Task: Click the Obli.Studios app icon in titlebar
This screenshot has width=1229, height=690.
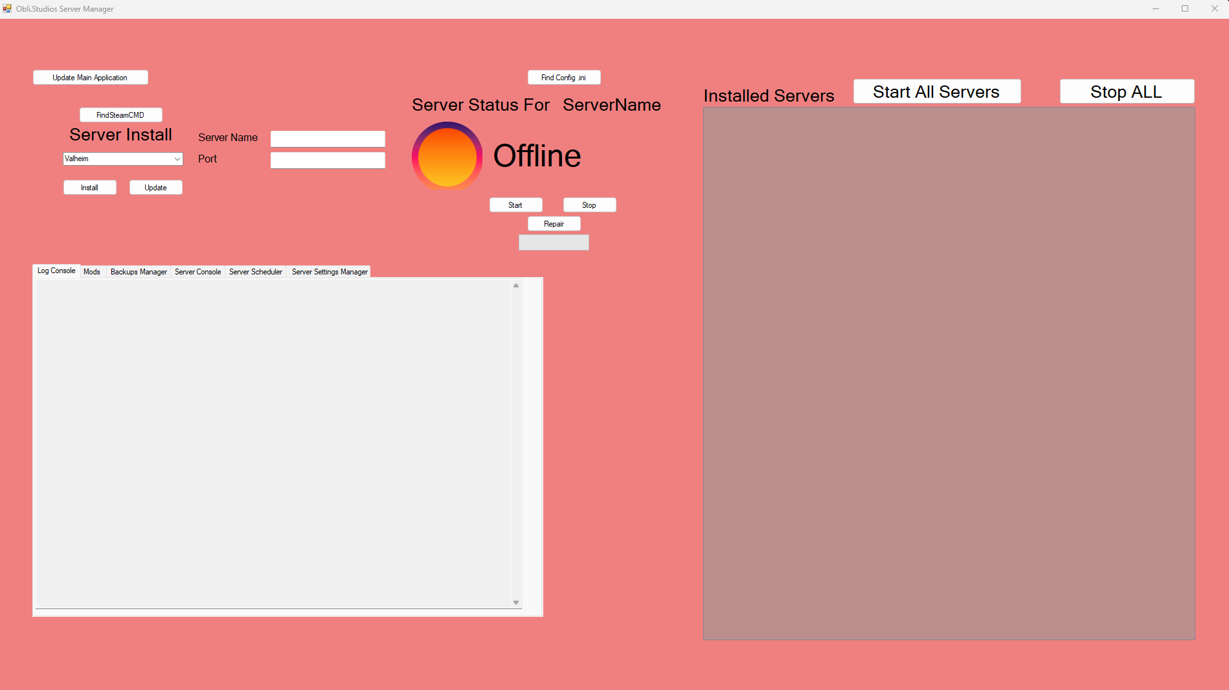Action: point(7,8)
